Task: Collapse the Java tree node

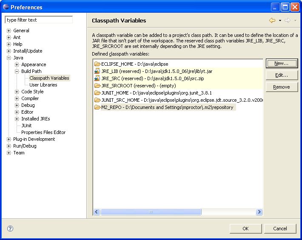Action: pyautogui.click(x=9, y=58)
